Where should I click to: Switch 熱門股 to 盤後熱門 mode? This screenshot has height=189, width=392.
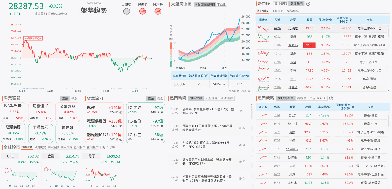(x=296, y=4)
